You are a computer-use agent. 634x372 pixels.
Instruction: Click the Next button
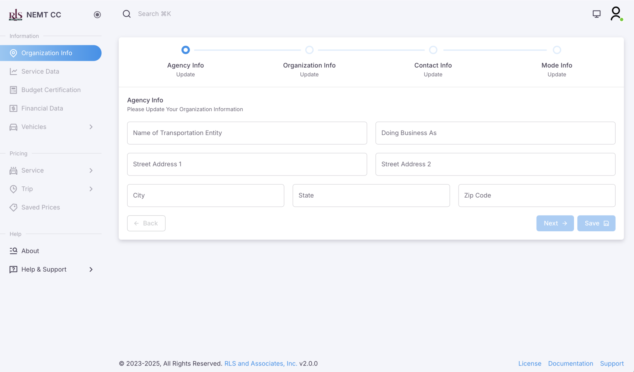[x=555, y=223]
